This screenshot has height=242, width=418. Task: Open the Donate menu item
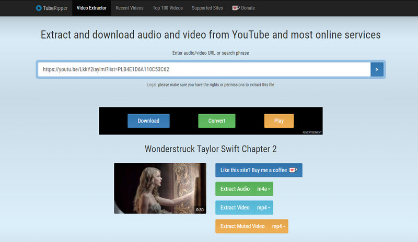click(243, 8)
